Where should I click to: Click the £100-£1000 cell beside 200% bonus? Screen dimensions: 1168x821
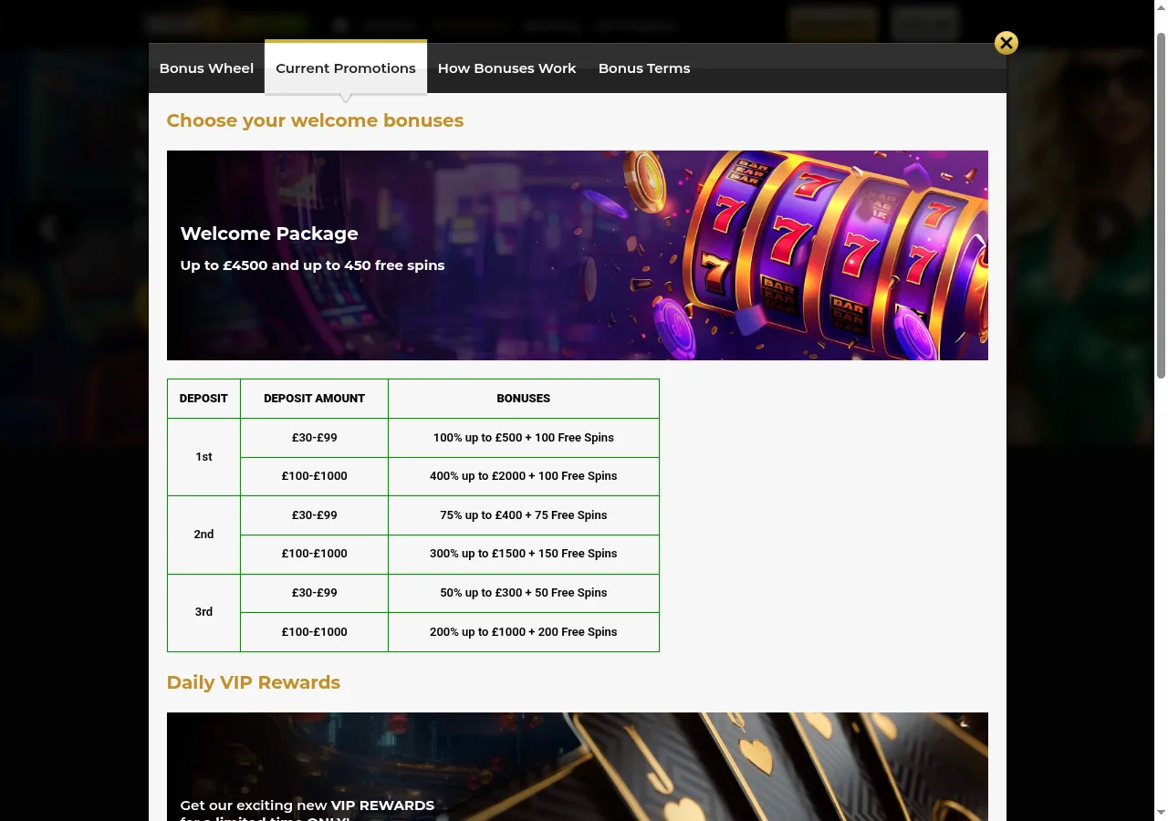[314, 632]
